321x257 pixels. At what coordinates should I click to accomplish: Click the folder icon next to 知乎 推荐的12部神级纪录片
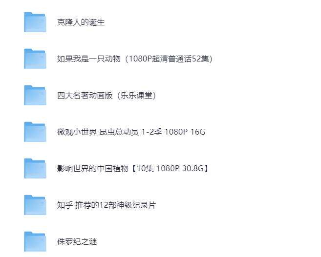[35, 205]
